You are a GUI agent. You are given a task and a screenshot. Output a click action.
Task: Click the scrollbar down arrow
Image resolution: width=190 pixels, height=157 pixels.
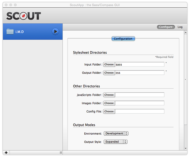[186, 148]
